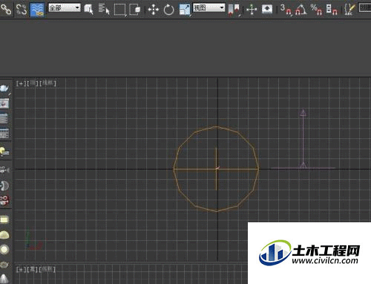Toggle the Bind to Space Warp tool
The width and height of the screenshot is (371, 284).
(x=37, y=10)
